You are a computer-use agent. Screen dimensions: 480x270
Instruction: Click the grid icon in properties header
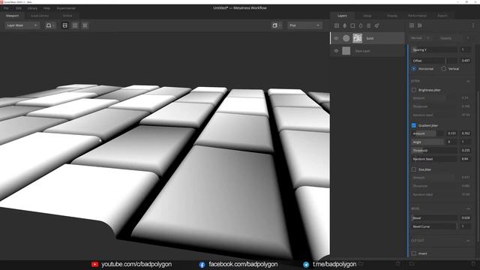pyautogui.click(x=412, y=25)
